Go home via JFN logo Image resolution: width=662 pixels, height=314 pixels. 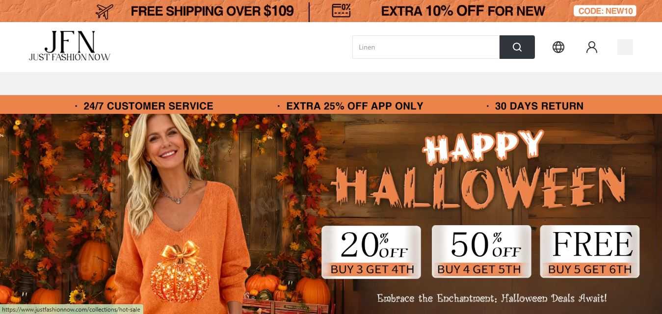(x=70, y=47)
